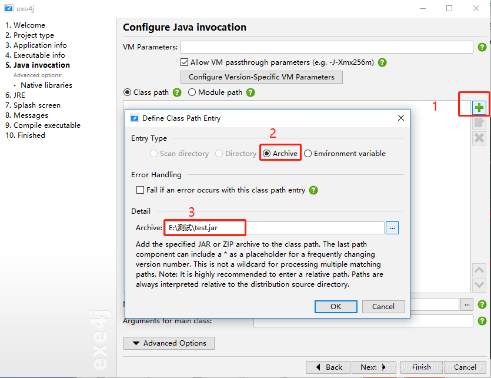This screenshot has width=491, height=378.
Task: Go to step 6. JRE
Action: (15, 95)
